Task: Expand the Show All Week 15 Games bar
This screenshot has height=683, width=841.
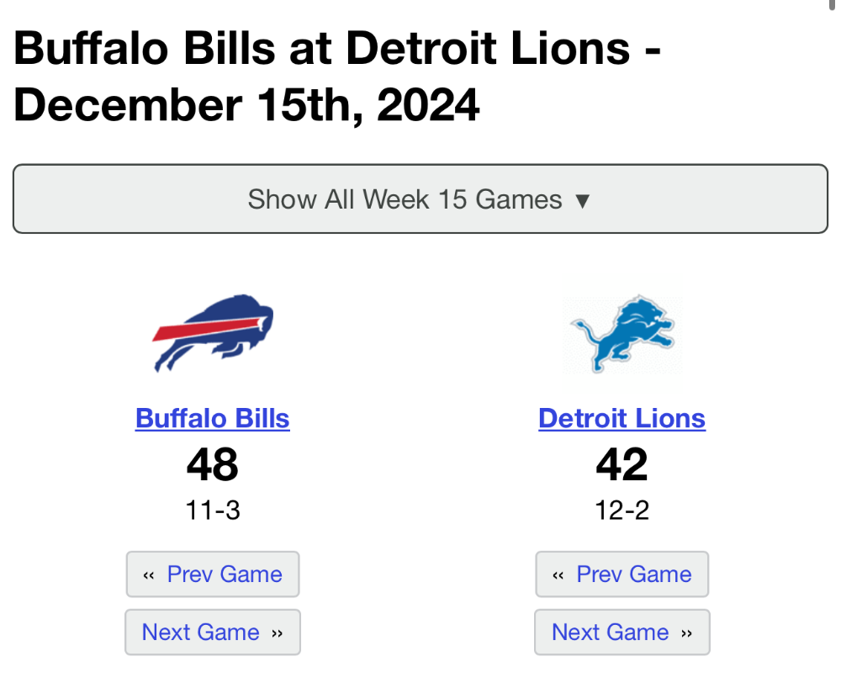Action: point(420,199)
